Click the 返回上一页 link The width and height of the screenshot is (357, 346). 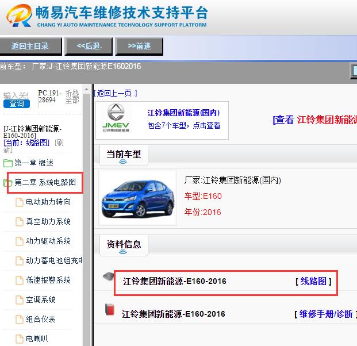(116, 93)
